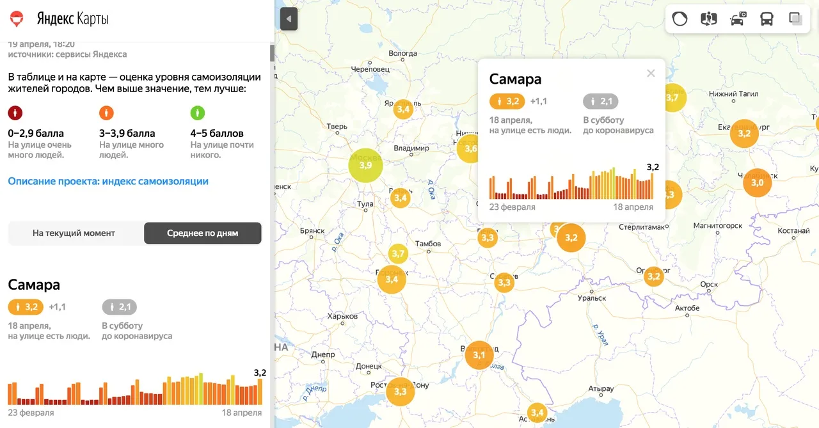
Task: Click the sidebar vertical scrollbar
Action: [x=272, y=54]
